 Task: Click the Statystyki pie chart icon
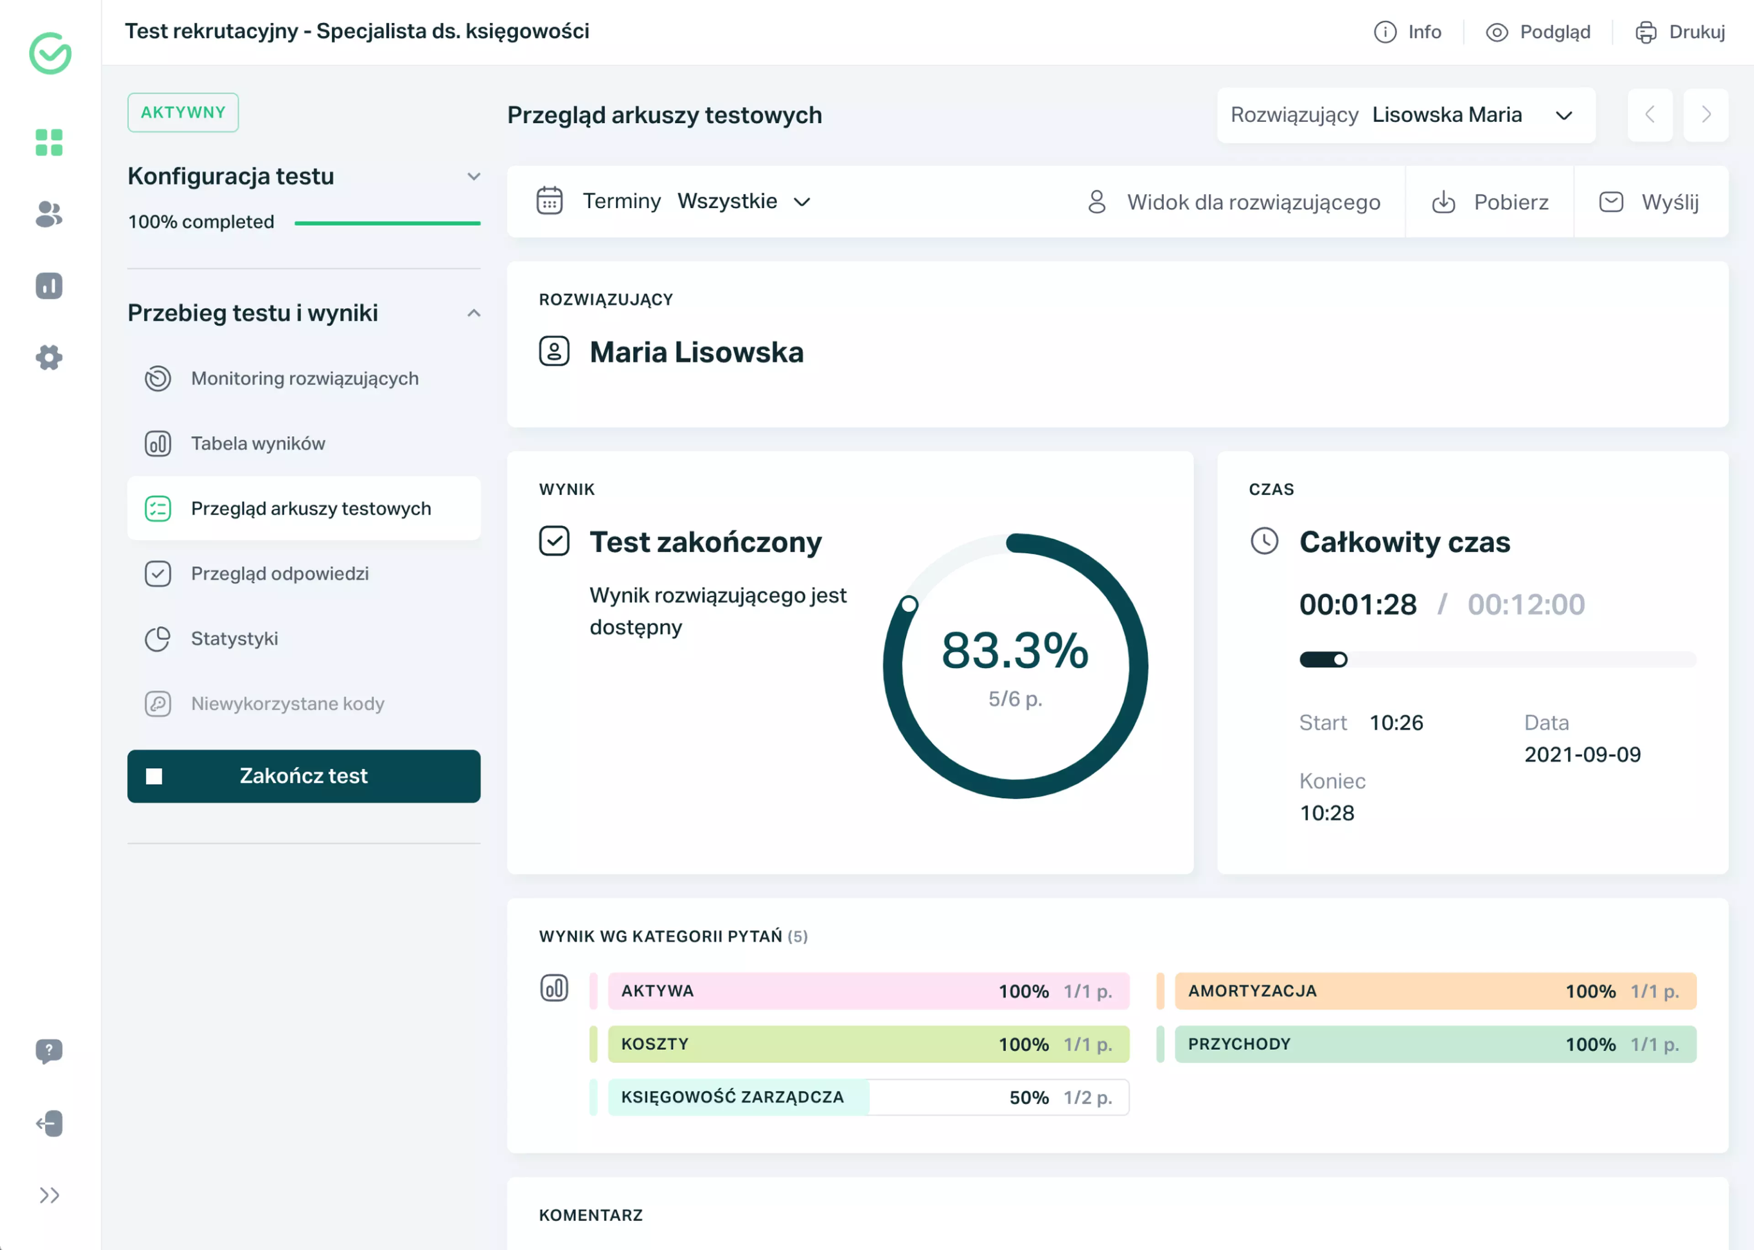point(158,639)
